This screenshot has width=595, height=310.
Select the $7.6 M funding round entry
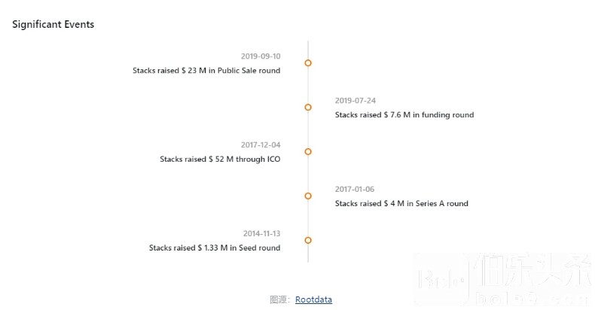[404, 115]
